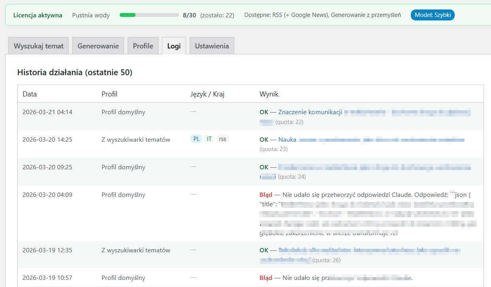Image resolution: width=491 pixels, height=287 pixels.
Task: Click the rss source tag
Action: tap(222, 139)
